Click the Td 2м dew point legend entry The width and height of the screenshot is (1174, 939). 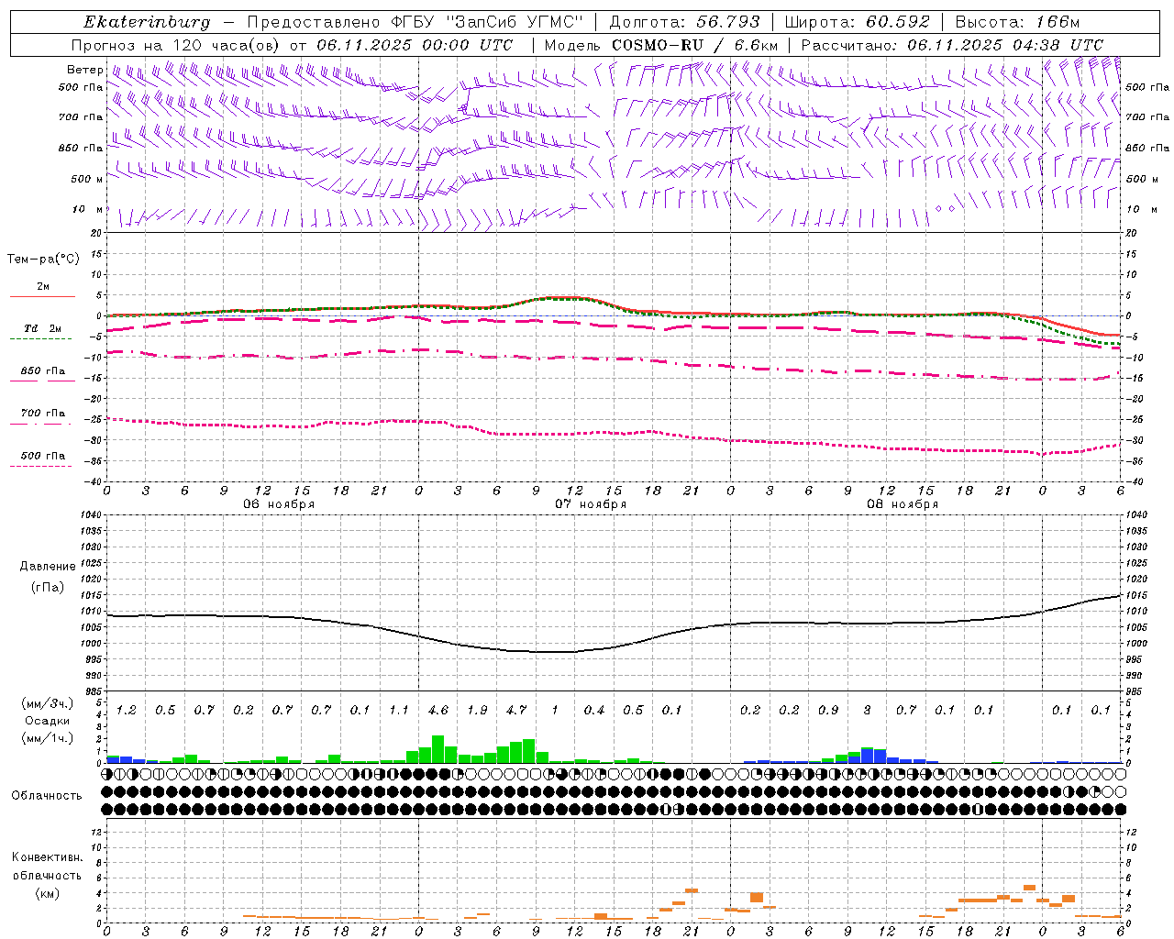pyautogui.click(x=42, y=328)
